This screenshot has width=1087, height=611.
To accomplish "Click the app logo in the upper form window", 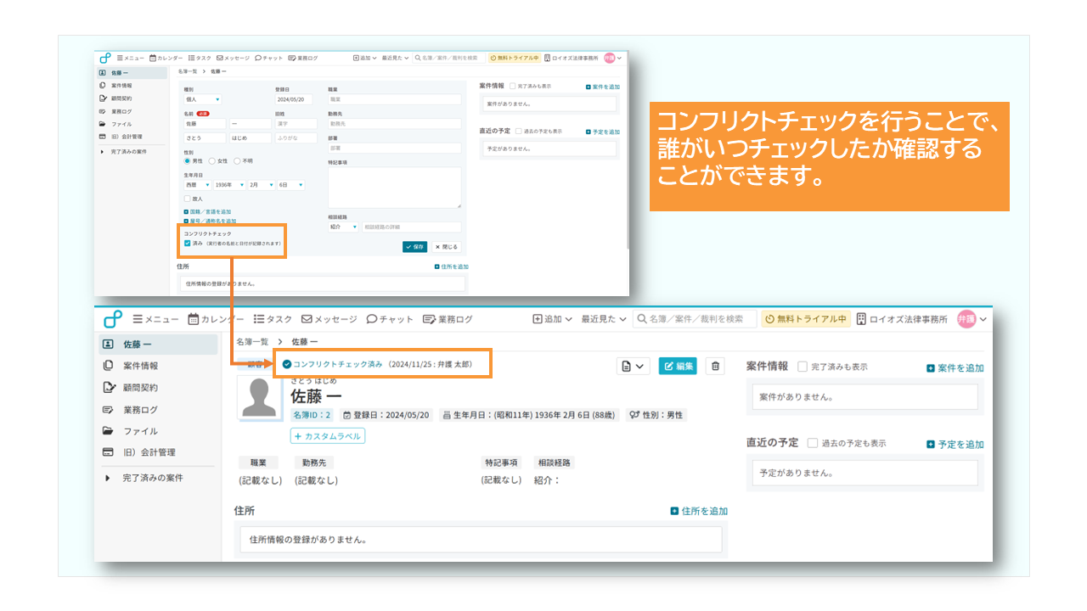I will tap(105, 58).
